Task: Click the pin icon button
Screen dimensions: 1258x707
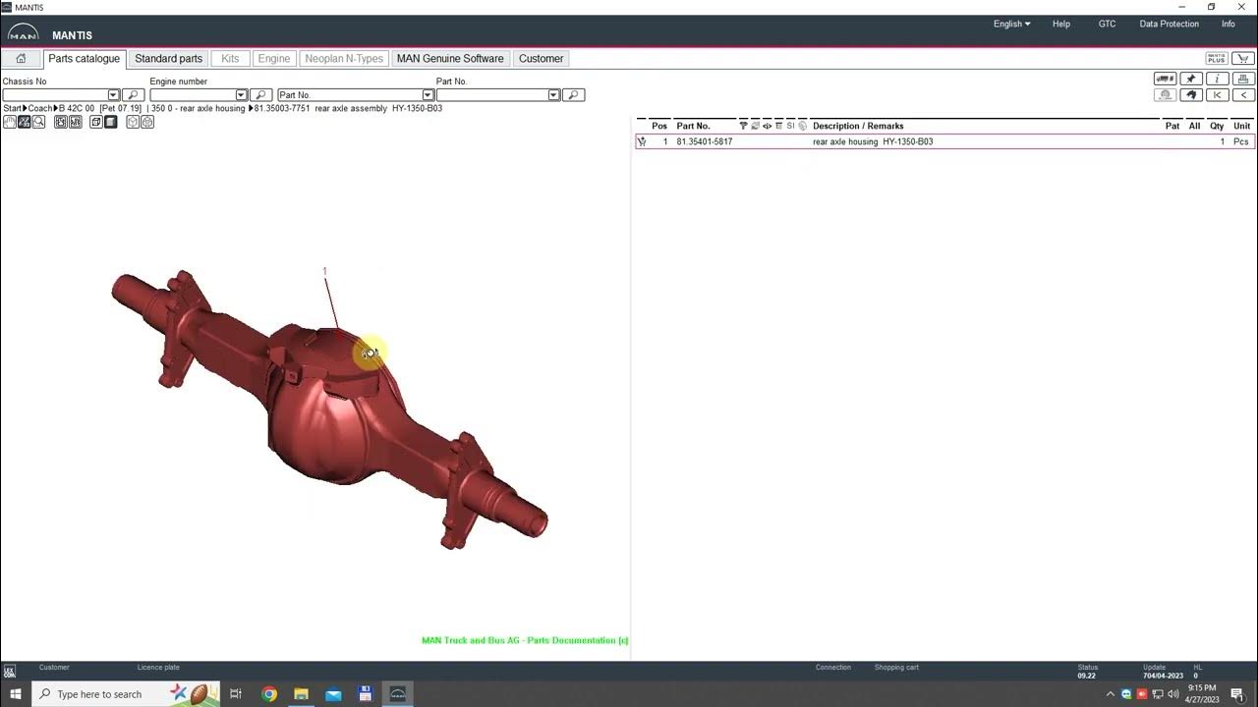Action: click(x=1191, y=79)
